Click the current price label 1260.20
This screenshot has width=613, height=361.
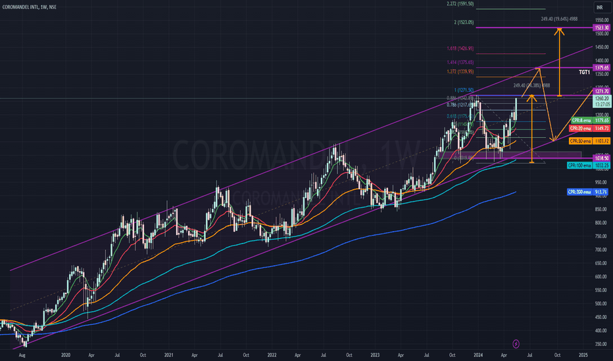point(602,98)
